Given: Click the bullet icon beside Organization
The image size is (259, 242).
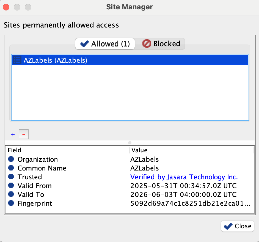Looking at the screenshot, I should click(11, 159).
